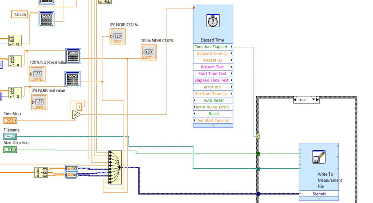Select the 100% NDIR real value indicator
The image size is (373, 203).
click(x=37, y=74)
